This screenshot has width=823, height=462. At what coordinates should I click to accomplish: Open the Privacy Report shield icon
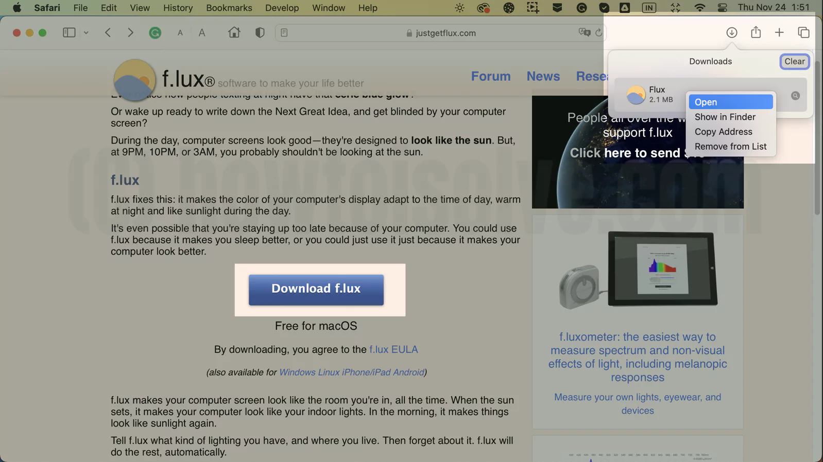pyautogui.click(x=260, y=32)
